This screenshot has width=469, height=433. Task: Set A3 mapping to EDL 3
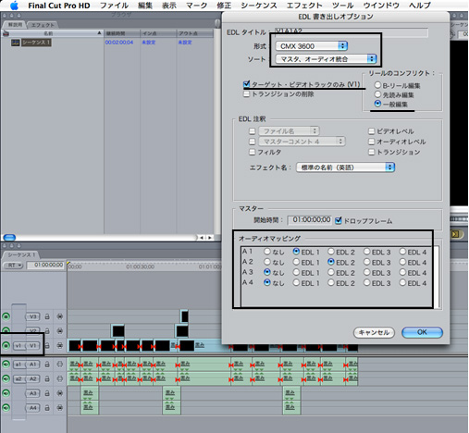pos(367,272)
